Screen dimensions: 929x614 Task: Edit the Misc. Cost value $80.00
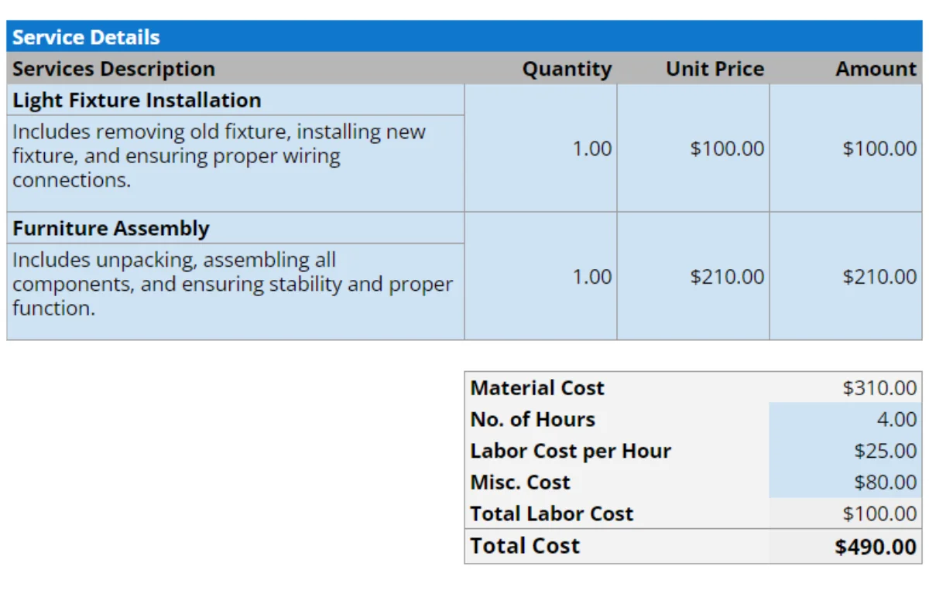[x=885, y=483]
